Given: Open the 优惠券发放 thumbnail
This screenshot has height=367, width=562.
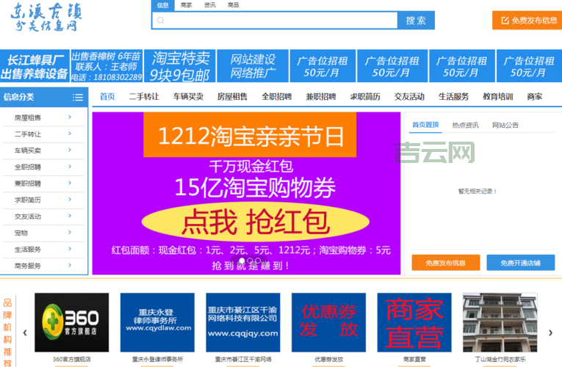Looking at the screenshot, I should (328, 322).
